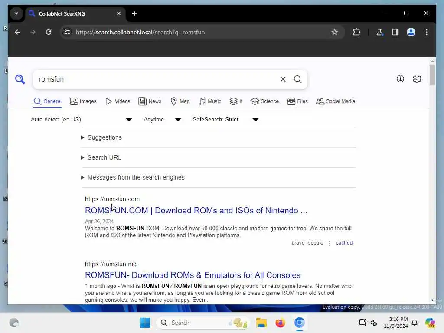Switch to the Files tab
Viewport: 444px width, 333px height.
(297, 101)
